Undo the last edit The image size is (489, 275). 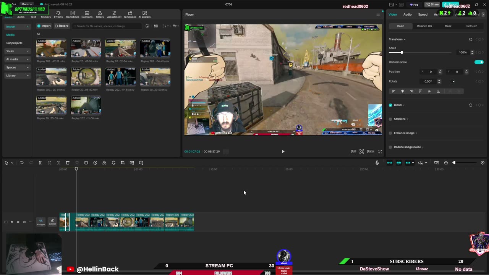coord(22,163)
